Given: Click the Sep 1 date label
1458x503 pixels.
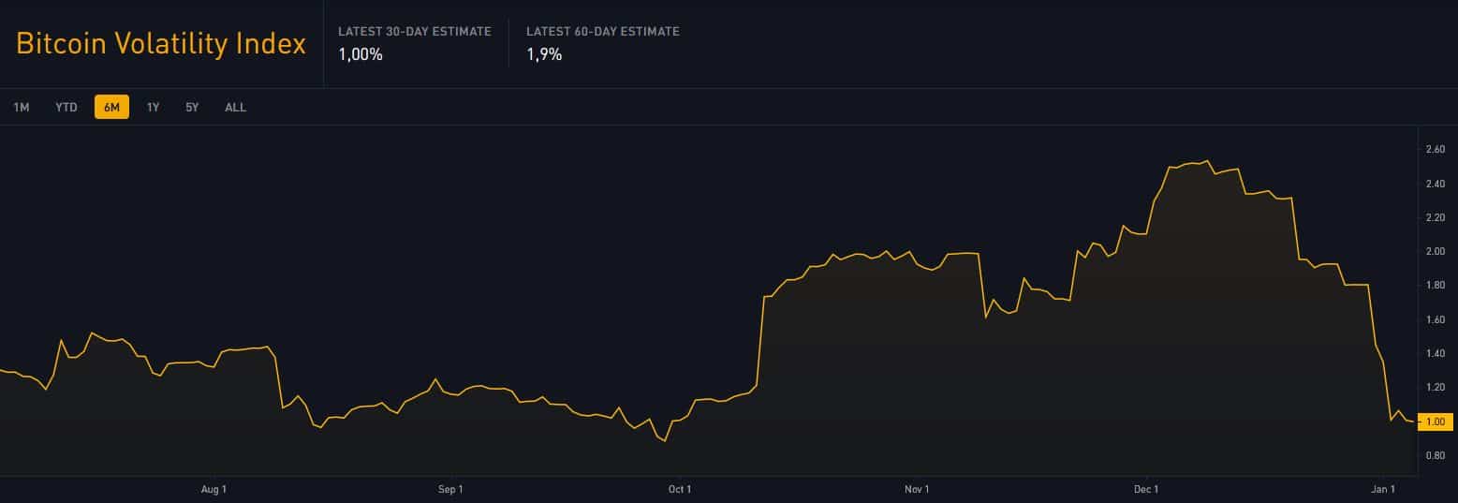Looking at the screenshot, I should click(x=449, y=490).
